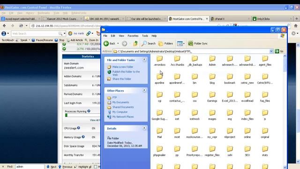Switch to the cPanel X tab

click(230, 19)
